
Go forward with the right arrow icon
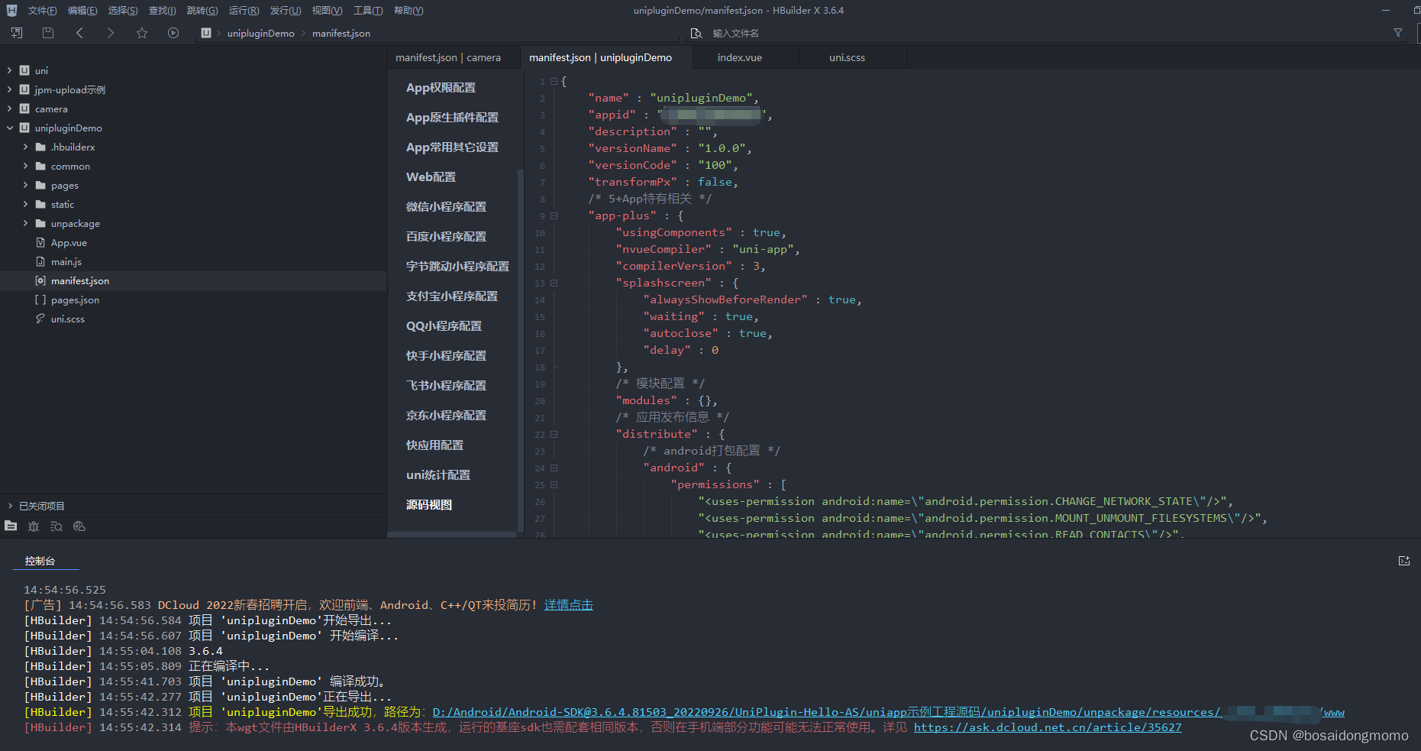pyautogui.click(x=111, y=33)
